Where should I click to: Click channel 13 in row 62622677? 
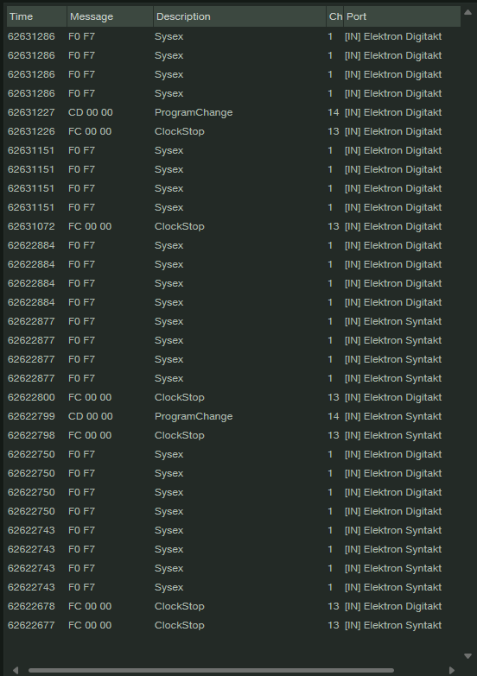coord(334,625)
